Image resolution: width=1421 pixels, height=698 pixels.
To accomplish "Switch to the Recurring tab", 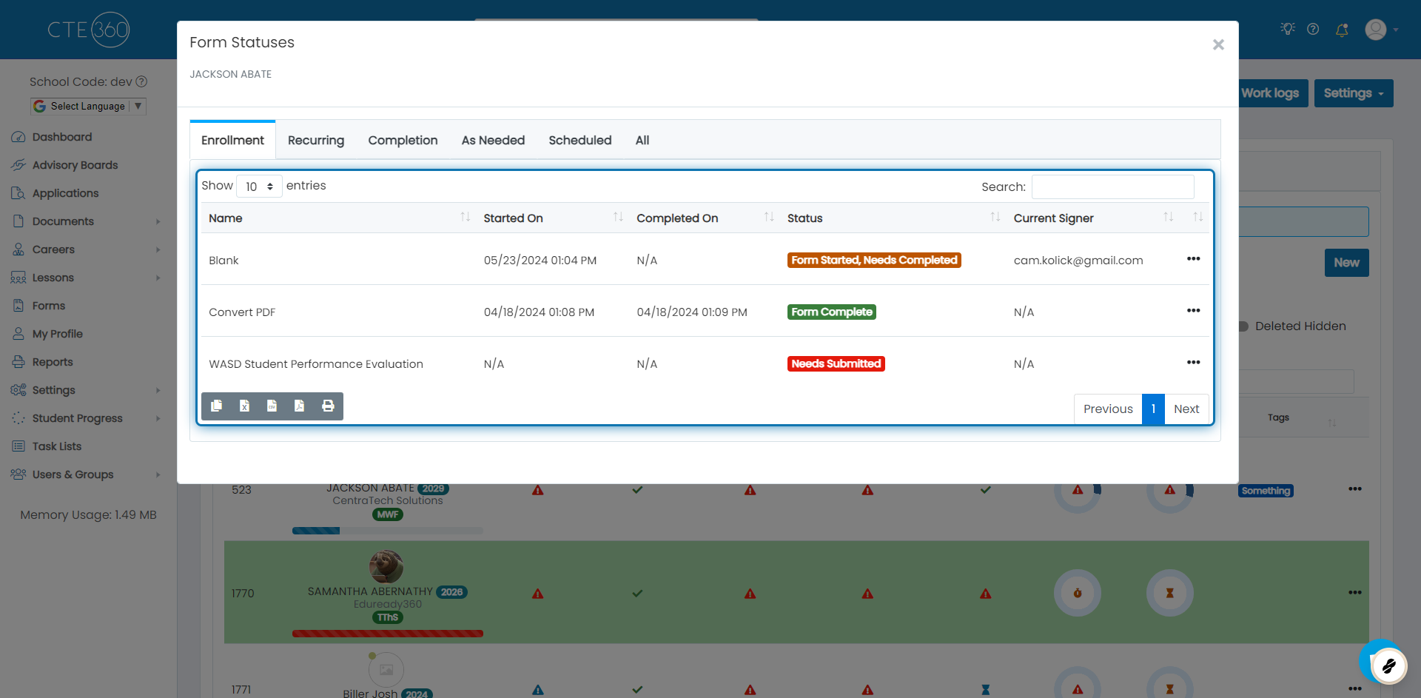I will click(x=316, y=141).
